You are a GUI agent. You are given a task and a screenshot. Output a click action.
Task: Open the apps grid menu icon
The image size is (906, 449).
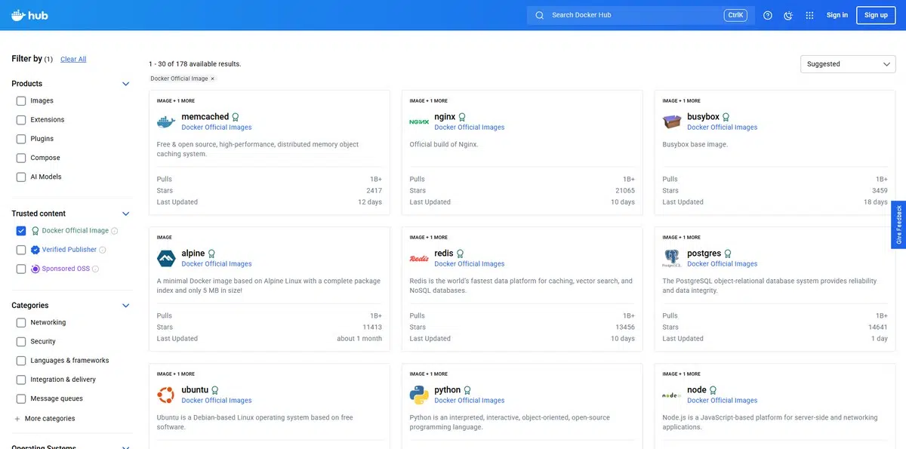pos(809,15)
